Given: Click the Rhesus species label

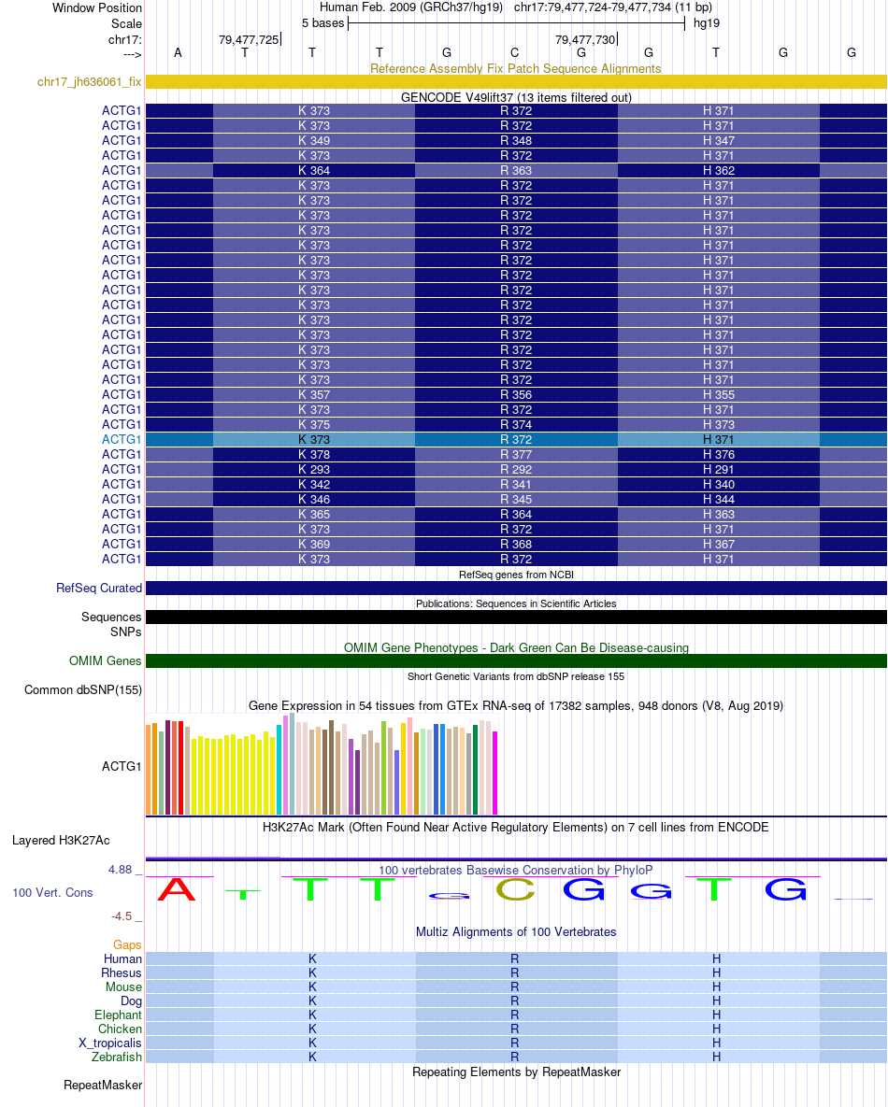Looking at the screenshot, I should [122, 972].
